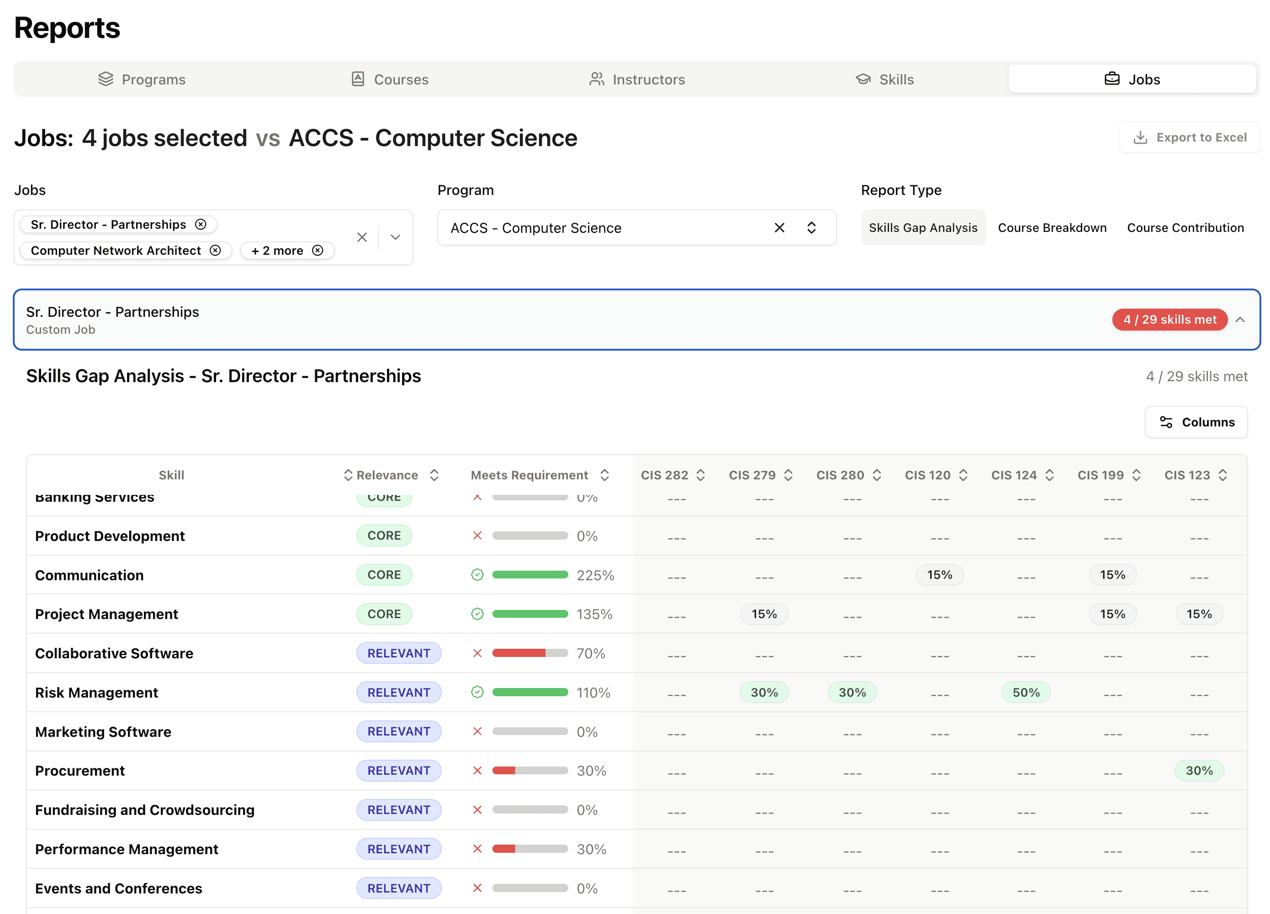Click the CIS 120 15% pill for Communication

tap(939, 575)
